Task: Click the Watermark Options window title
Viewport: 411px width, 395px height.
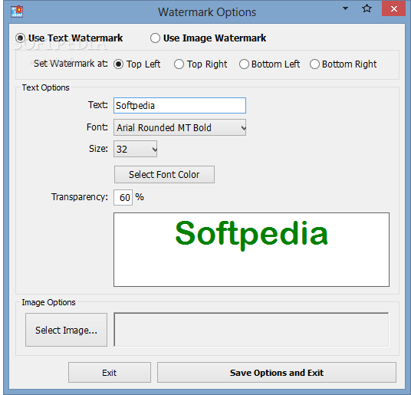Action: point(207,12)
